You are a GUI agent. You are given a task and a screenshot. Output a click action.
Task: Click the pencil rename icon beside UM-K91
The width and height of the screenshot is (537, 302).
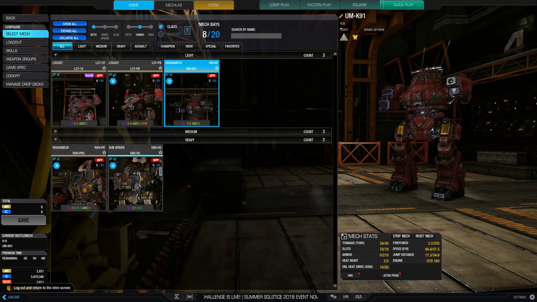coord(341,16)
